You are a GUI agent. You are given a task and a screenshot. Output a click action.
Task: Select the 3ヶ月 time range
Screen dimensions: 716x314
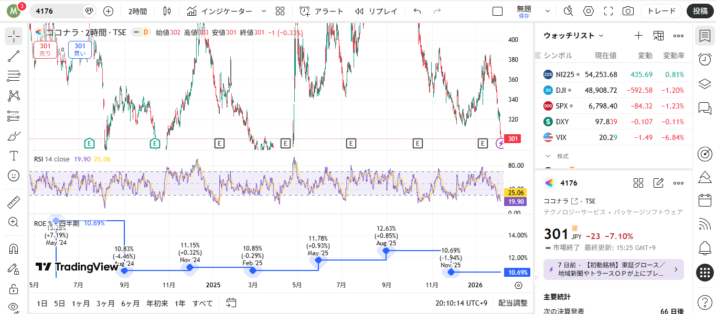tap(105, 303)
